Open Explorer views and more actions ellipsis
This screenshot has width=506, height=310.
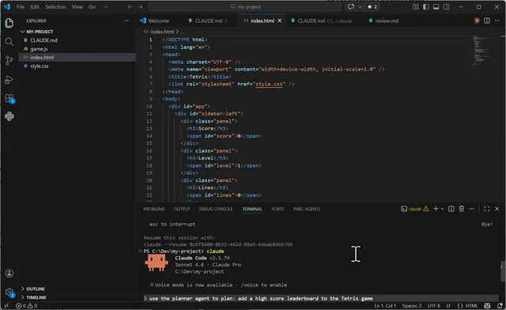pos(126,21)
